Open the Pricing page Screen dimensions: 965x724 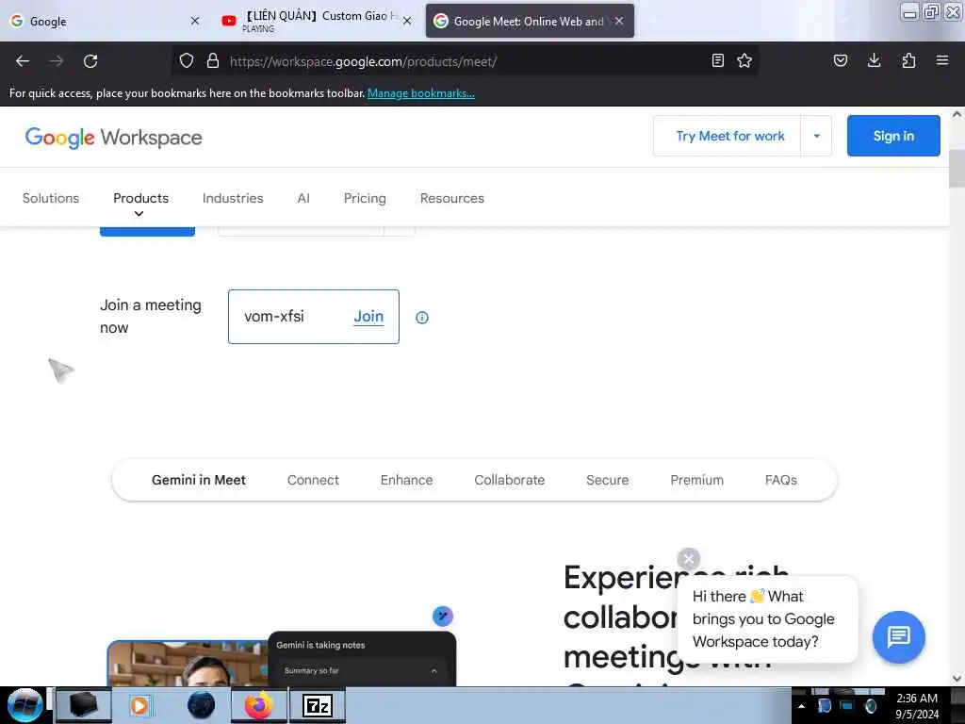click(x=365, y=198)
